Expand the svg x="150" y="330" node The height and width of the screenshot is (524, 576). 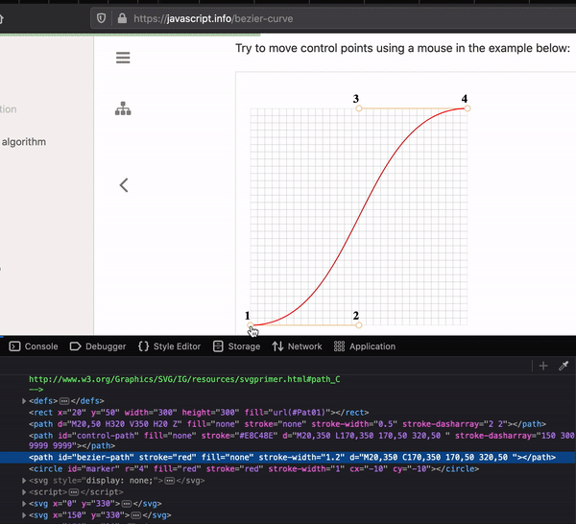coord(24,515)
